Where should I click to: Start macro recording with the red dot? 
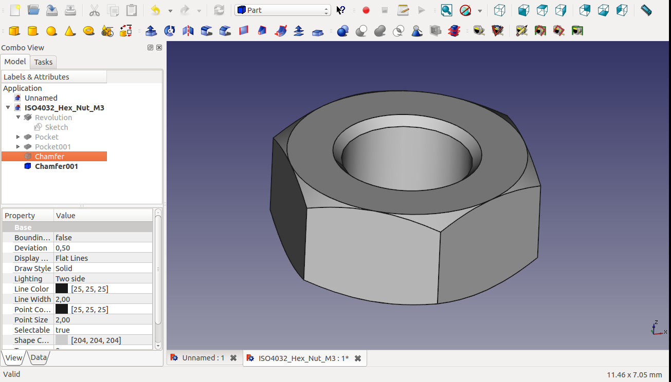click(x=366, y=10)
